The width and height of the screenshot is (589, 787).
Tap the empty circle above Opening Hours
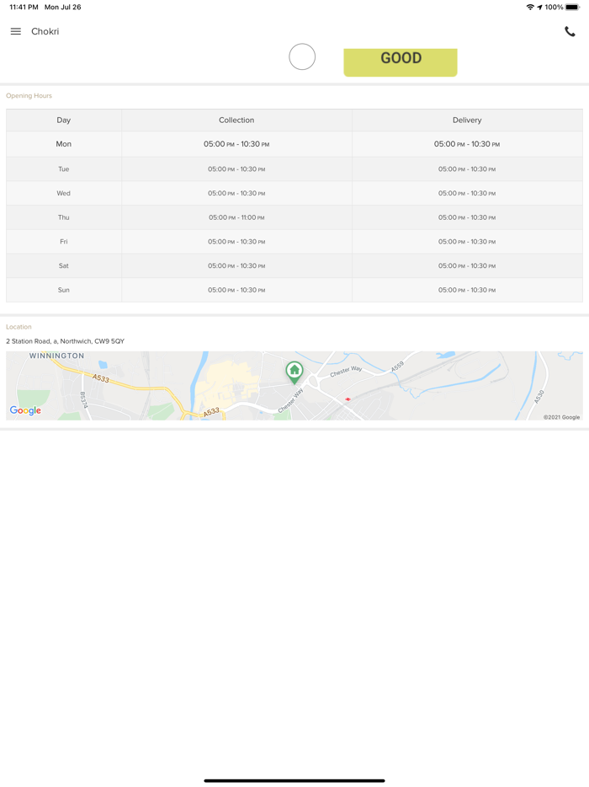coord(302,56)
